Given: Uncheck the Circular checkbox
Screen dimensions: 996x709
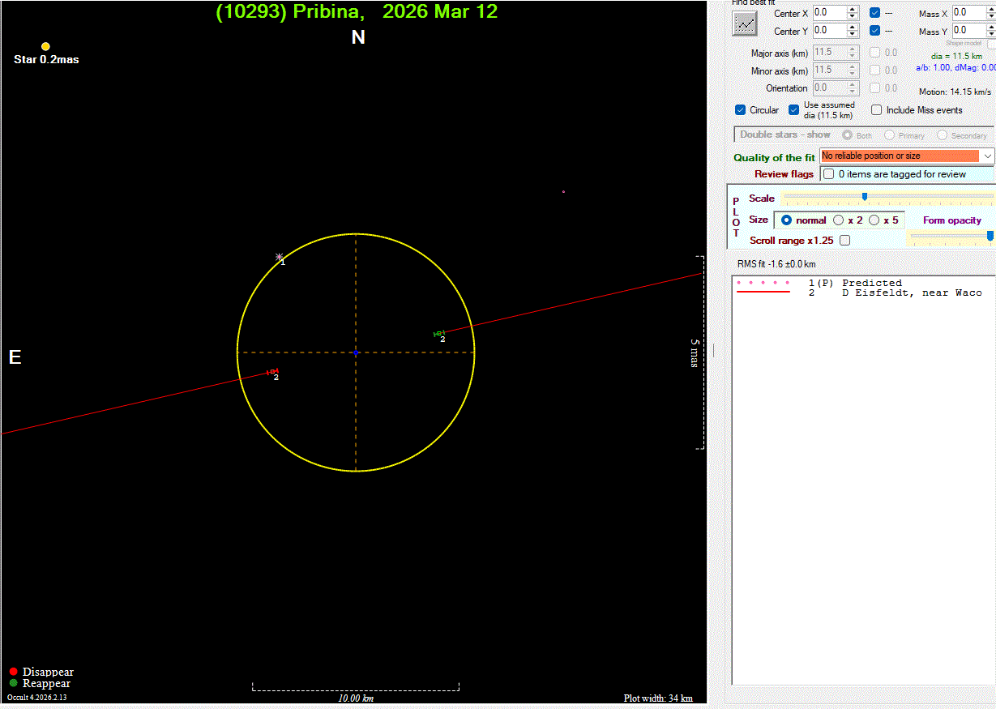Looking at the screenshot, I should click(740, 110).
